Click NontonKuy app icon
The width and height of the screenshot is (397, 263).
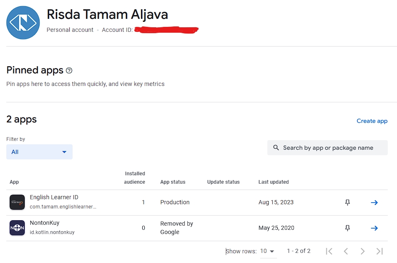click(17, 228)
